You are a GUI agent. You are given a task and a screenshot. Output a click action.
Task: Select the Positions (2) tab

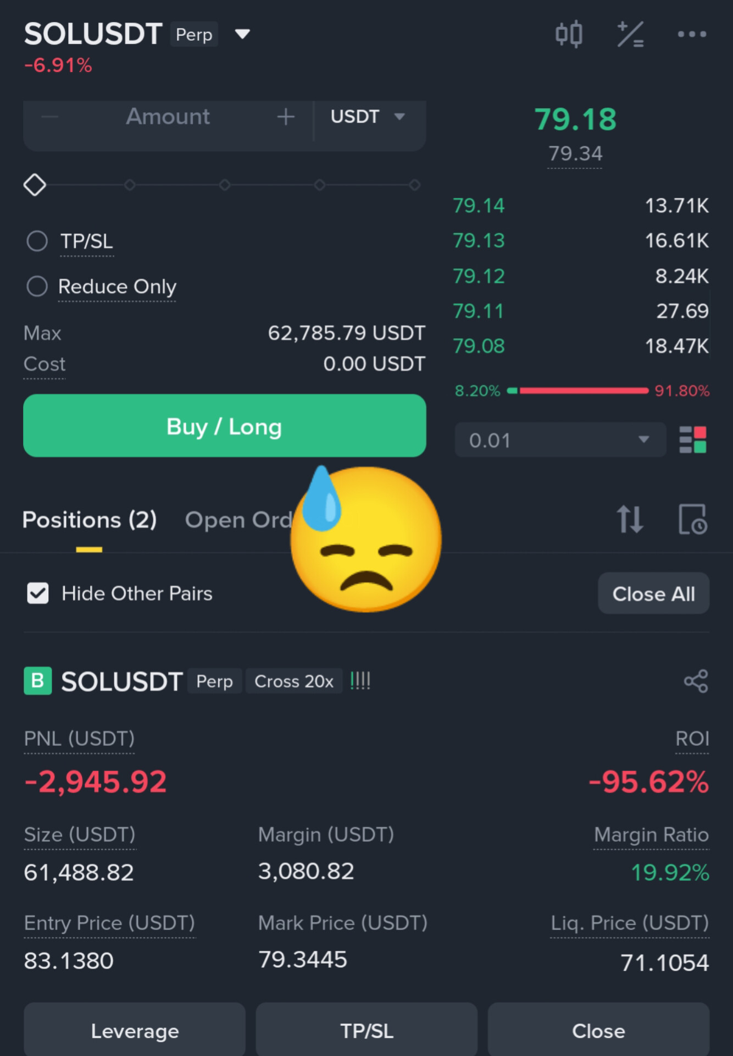[x=90, y=520]
